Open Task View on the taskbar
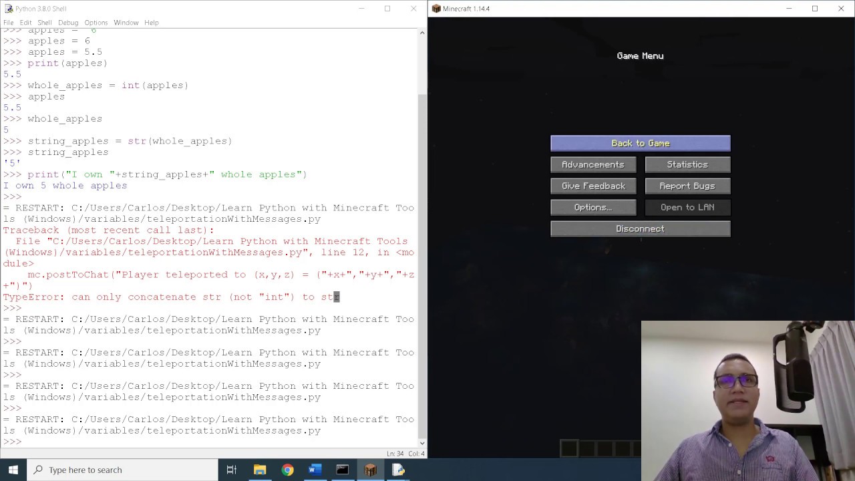Viewport: 855px width, 481px height. click(232, 470)
